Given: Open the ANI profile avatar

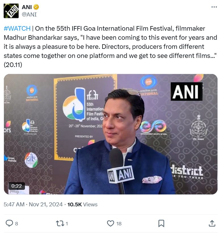Looking at the screenshot, I should (x=11, y=11).
